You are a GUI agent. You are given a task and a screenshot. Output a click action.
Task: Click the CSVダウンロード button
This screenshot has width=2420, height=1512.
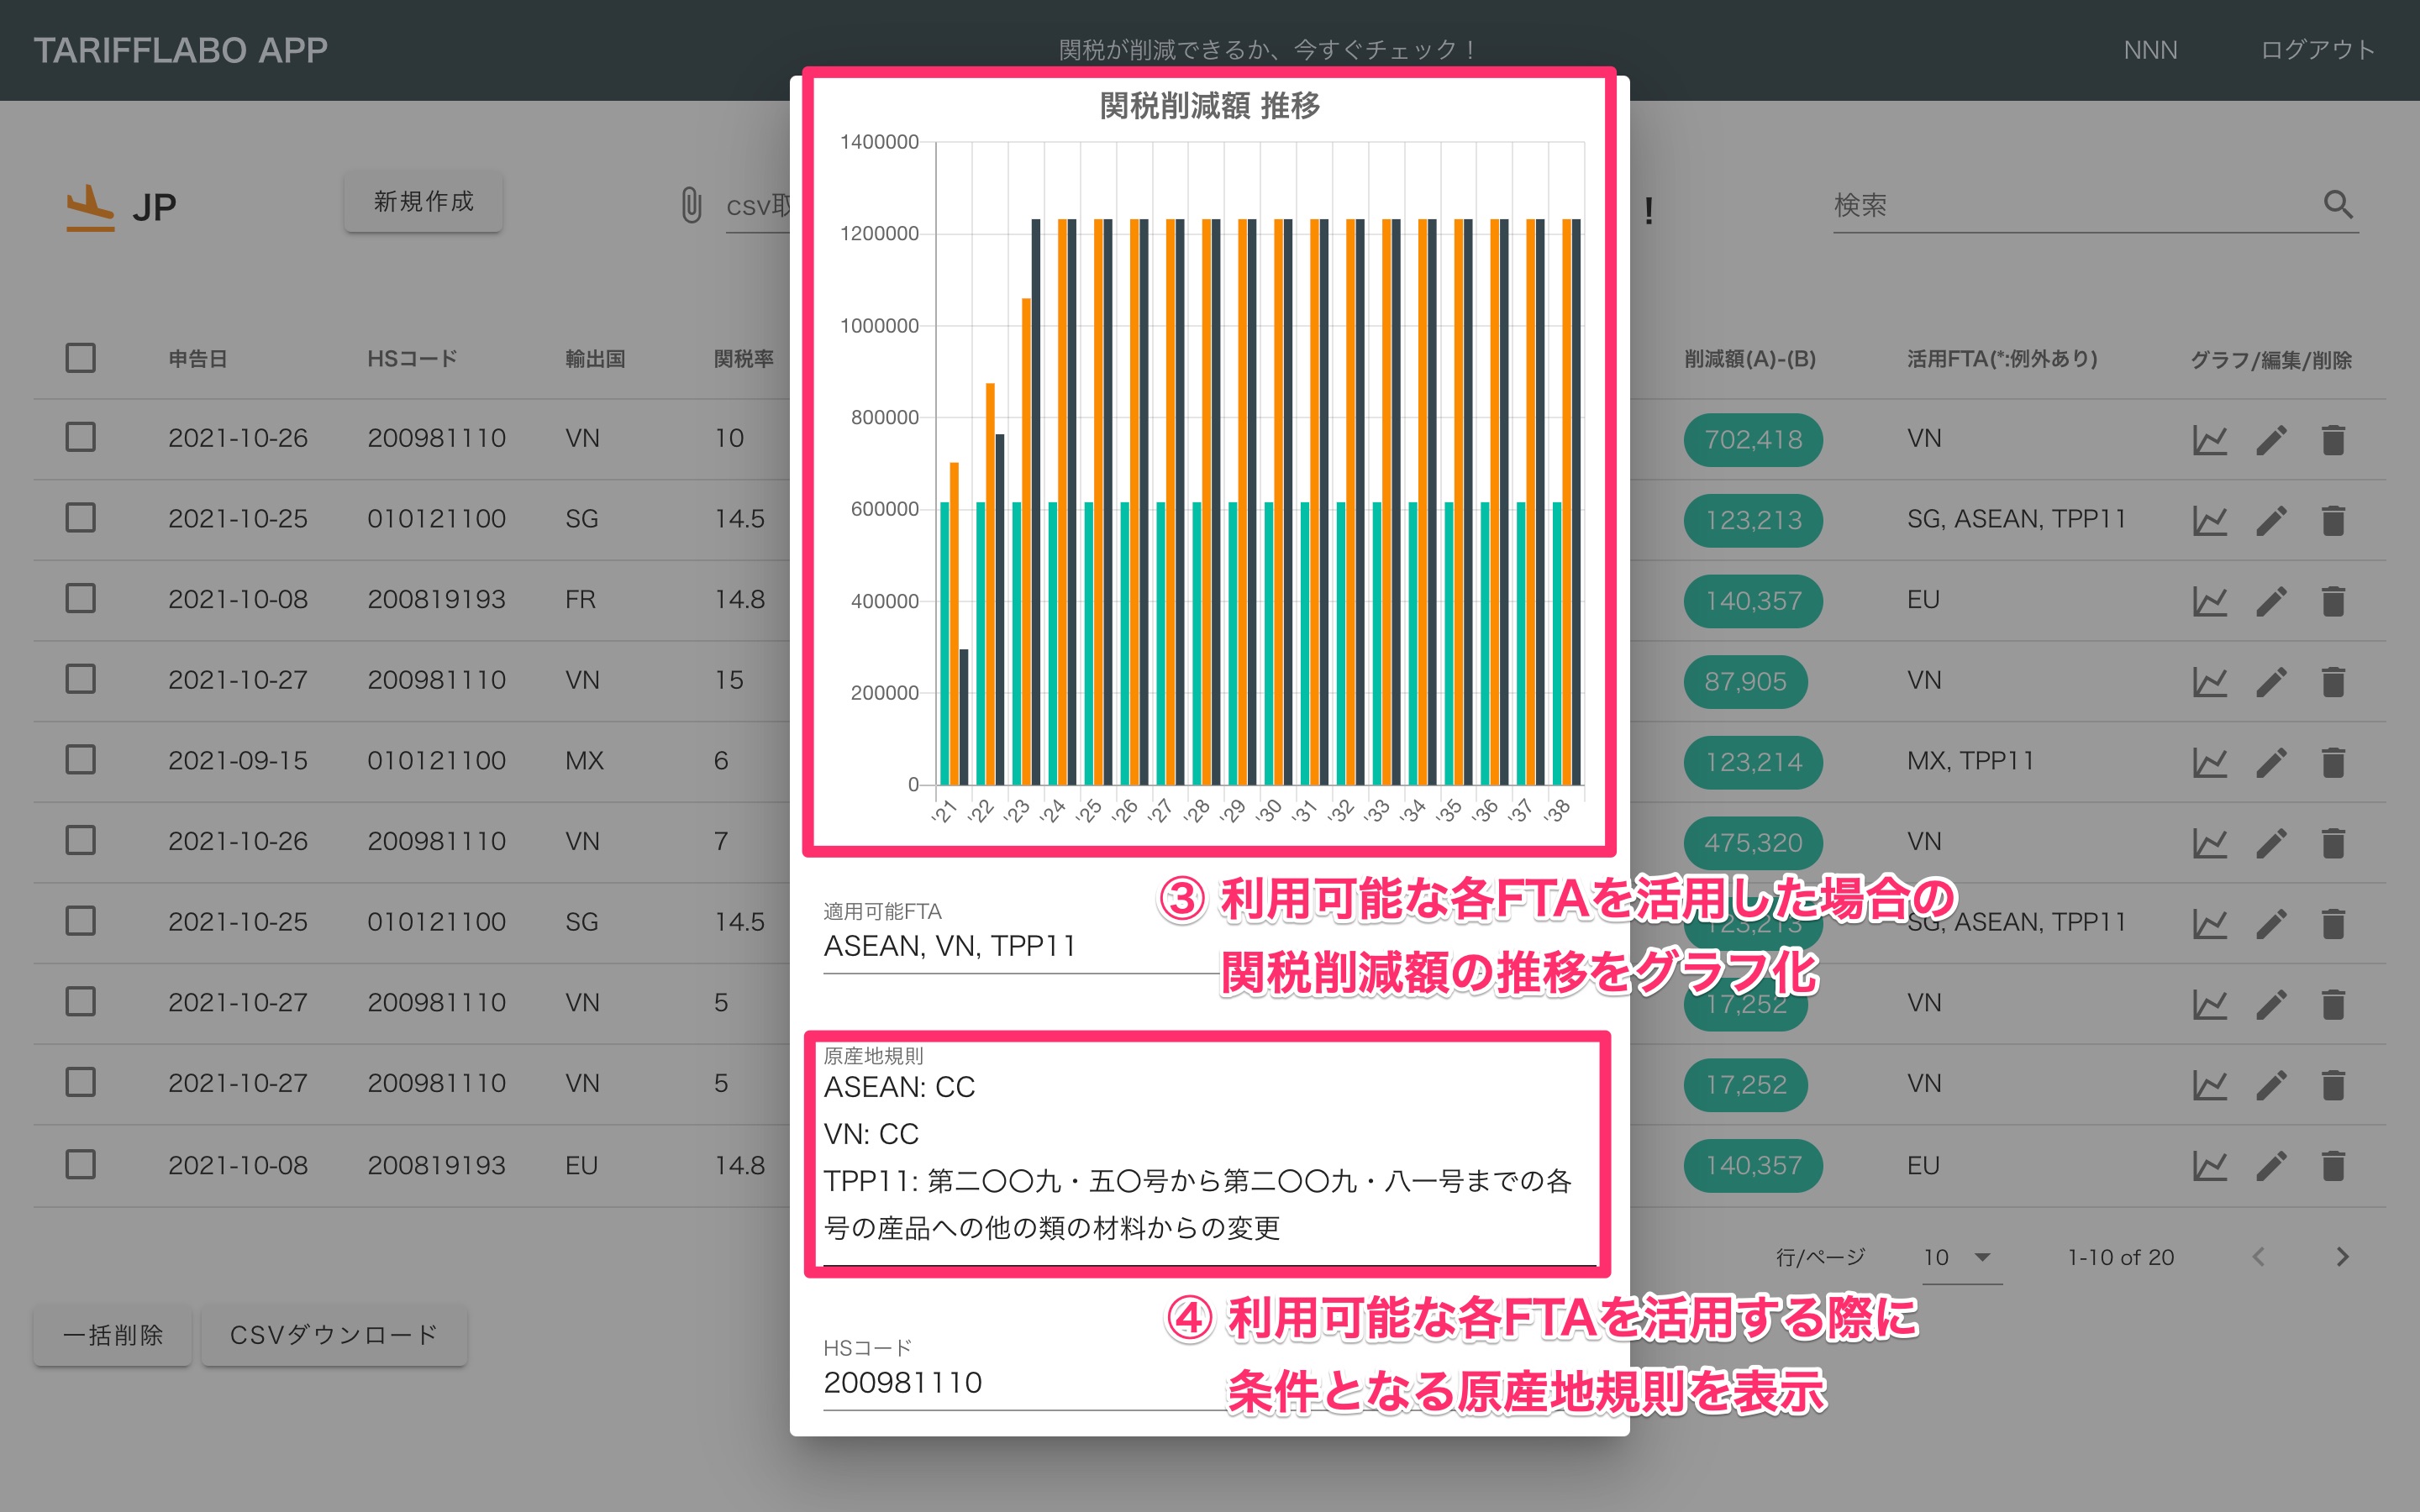[334, 1335]
